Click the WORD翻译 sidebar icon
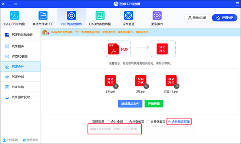Image resolution: width=241 pixels, height=144 pixels. 7,56
